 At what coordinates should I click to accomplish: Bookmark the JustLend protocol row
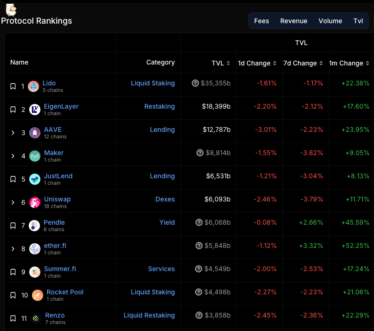[13, 179]
